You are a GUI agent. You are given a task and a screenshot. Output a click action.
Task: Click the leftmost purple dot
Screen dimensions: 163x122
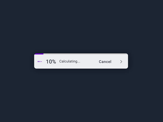(x=38, y=62)
